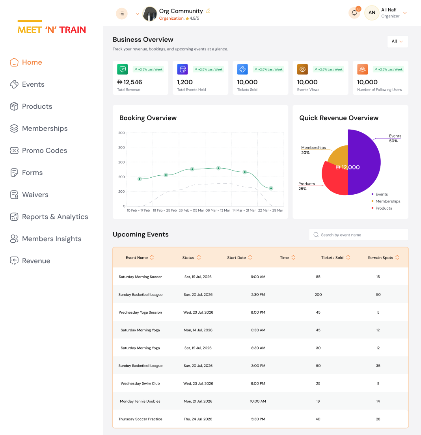Click the 12,546 total revenue value
This screenshot has height=435, width=421.
(x=130, y=82)
